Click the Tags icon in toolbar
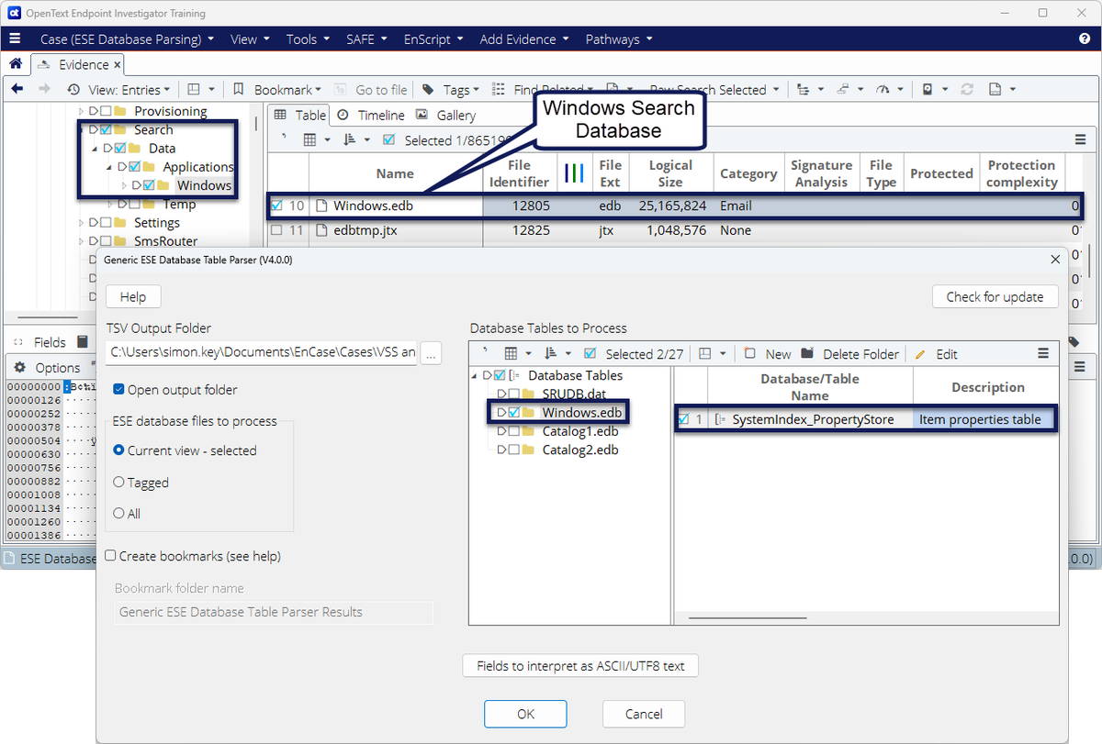The height and width of the screenshot is (744, 1102). pos(428,89)
